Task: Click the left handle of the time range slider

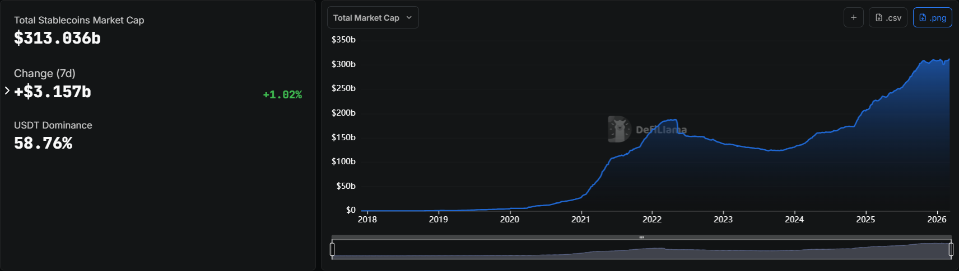Action: coord(332,249)
